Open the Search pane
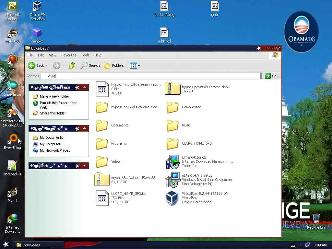 [x=90, y=65]
